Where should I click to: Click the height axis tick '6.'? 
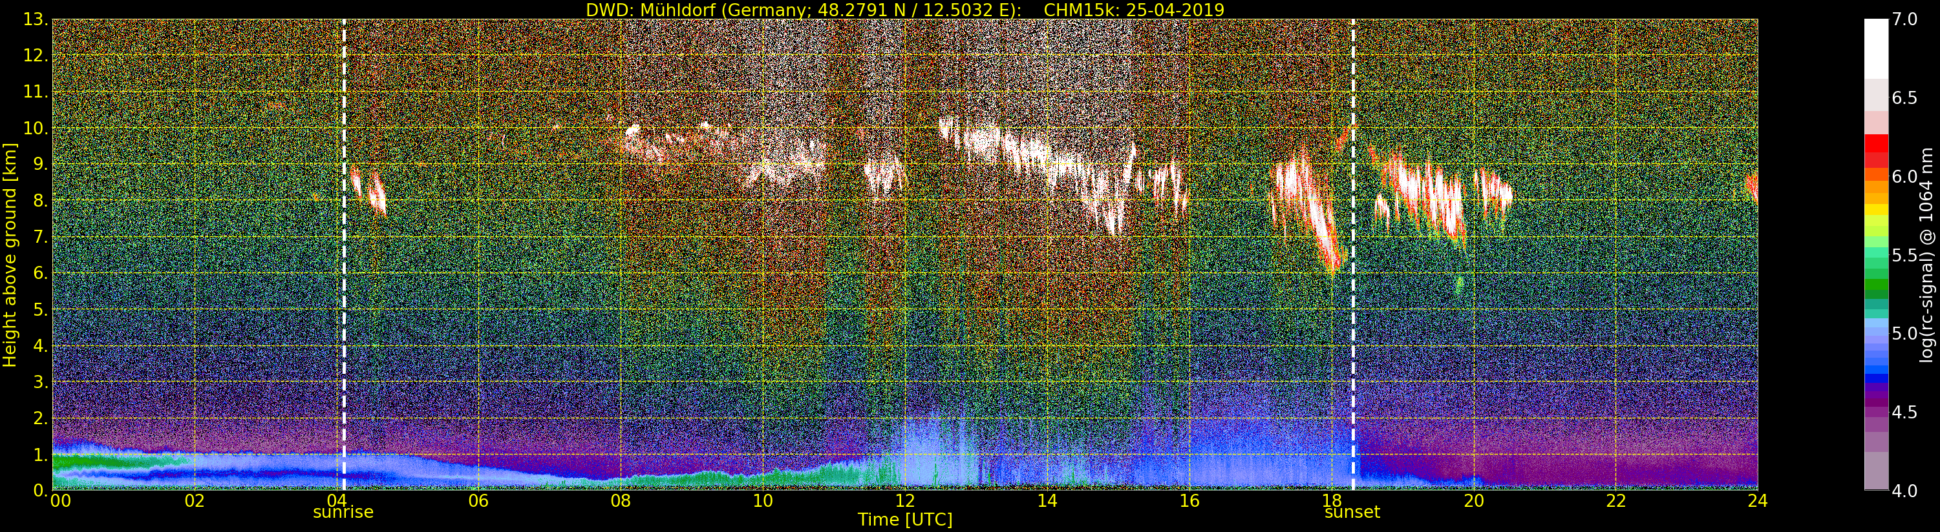click(40, 273)
